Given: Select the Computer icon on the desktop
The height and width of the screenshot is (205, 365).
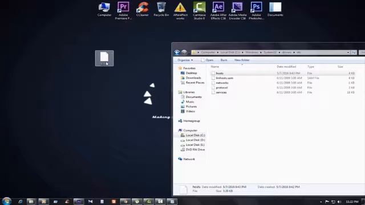Looking at the screenshot, I should 104,9.
